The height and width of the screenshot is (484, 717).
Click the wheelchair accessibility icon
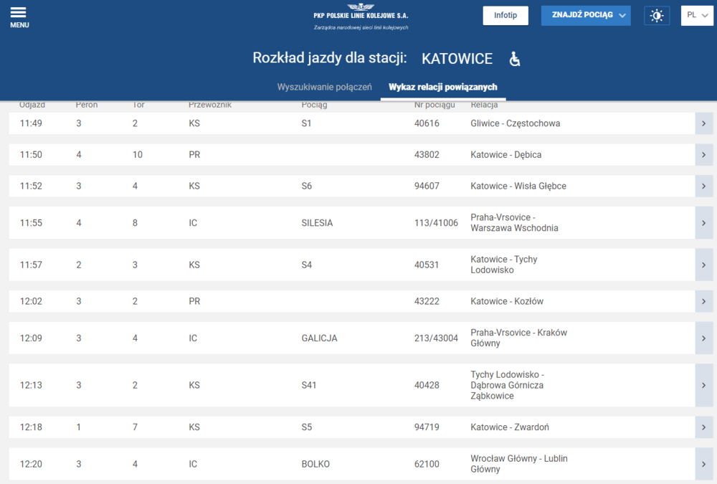(x=514, y=59)
